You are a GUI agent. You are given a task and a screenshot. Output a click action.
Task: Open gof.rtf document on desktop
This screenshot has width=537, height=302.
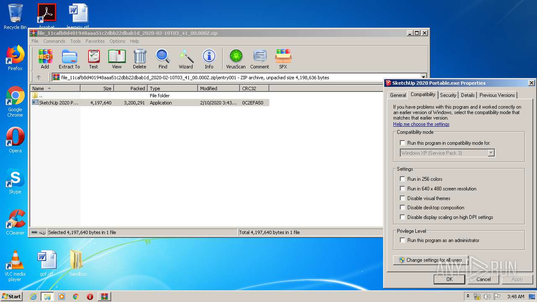point(47,263)
